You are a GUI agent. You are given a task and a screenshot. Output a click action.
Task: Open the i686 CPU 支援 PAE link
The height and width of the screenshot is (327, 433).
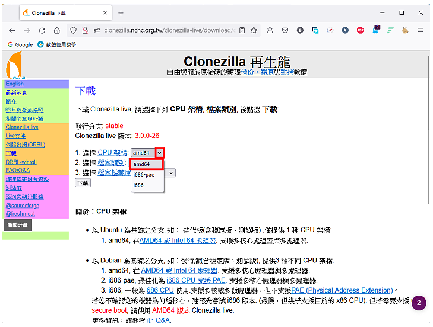click(x=196, y=280)
